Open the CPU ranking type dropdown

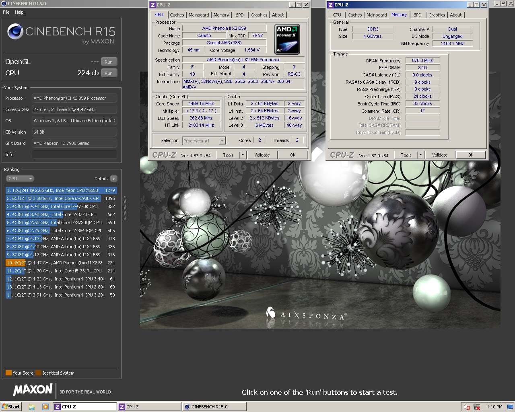(20, 179)
